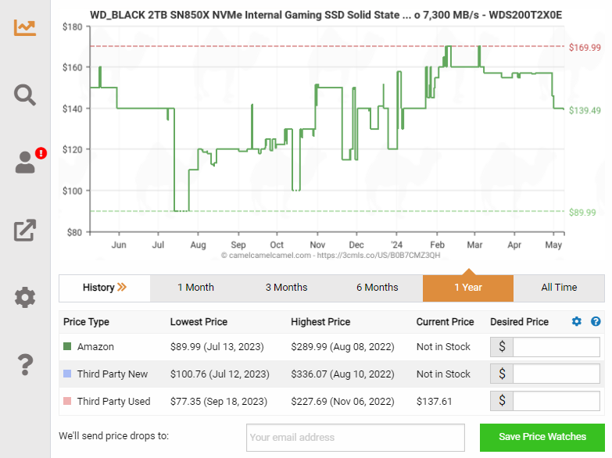
Task: Open the user account icon with alert
Action: tap(30, 161)
